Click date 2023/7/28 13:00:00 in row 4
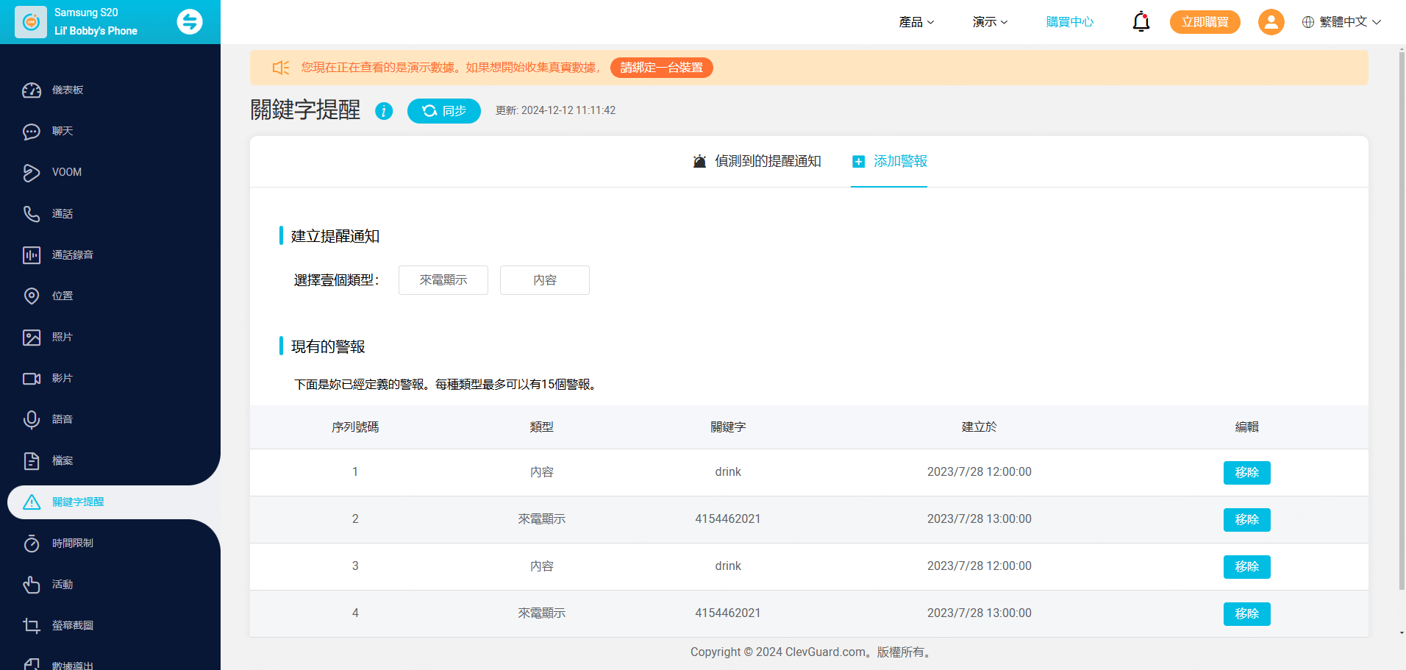This screenshot has width=1406, height=670. [x=979, y=613]
